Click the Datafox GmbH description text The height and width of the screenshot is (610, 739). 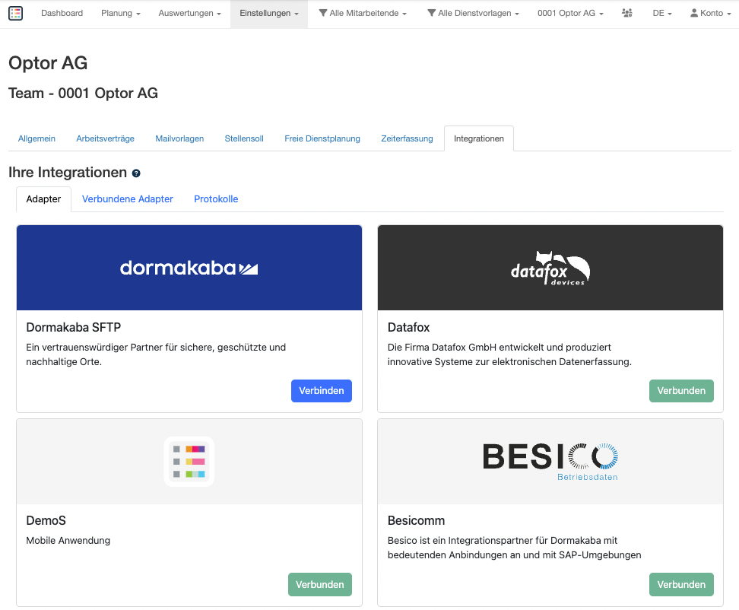509,354
